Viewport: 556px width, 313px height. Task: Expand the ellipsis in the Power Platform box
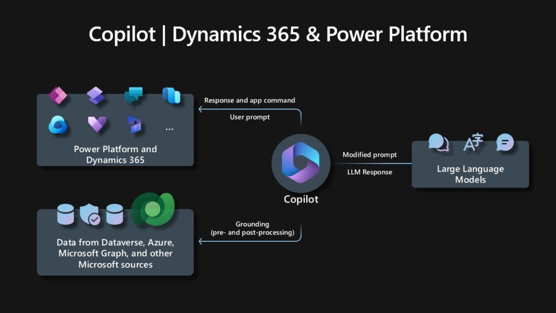[169, 128]
